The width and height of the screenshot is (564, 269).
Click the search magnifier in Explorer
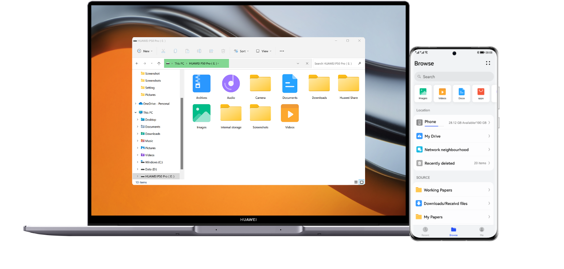(360, 63)
